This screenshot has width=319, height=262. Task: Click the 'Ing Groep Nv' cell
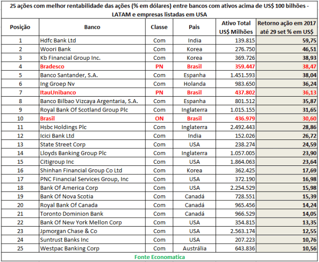coord(92,84)
